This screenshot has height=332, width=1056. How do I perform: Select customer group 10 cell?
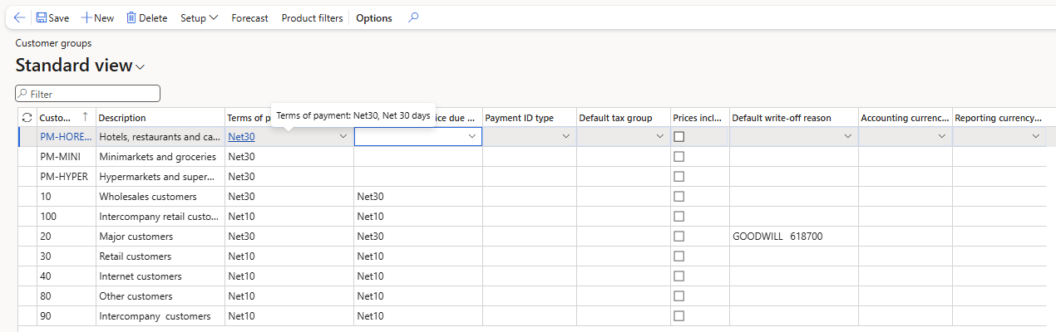tap(67, 197)
